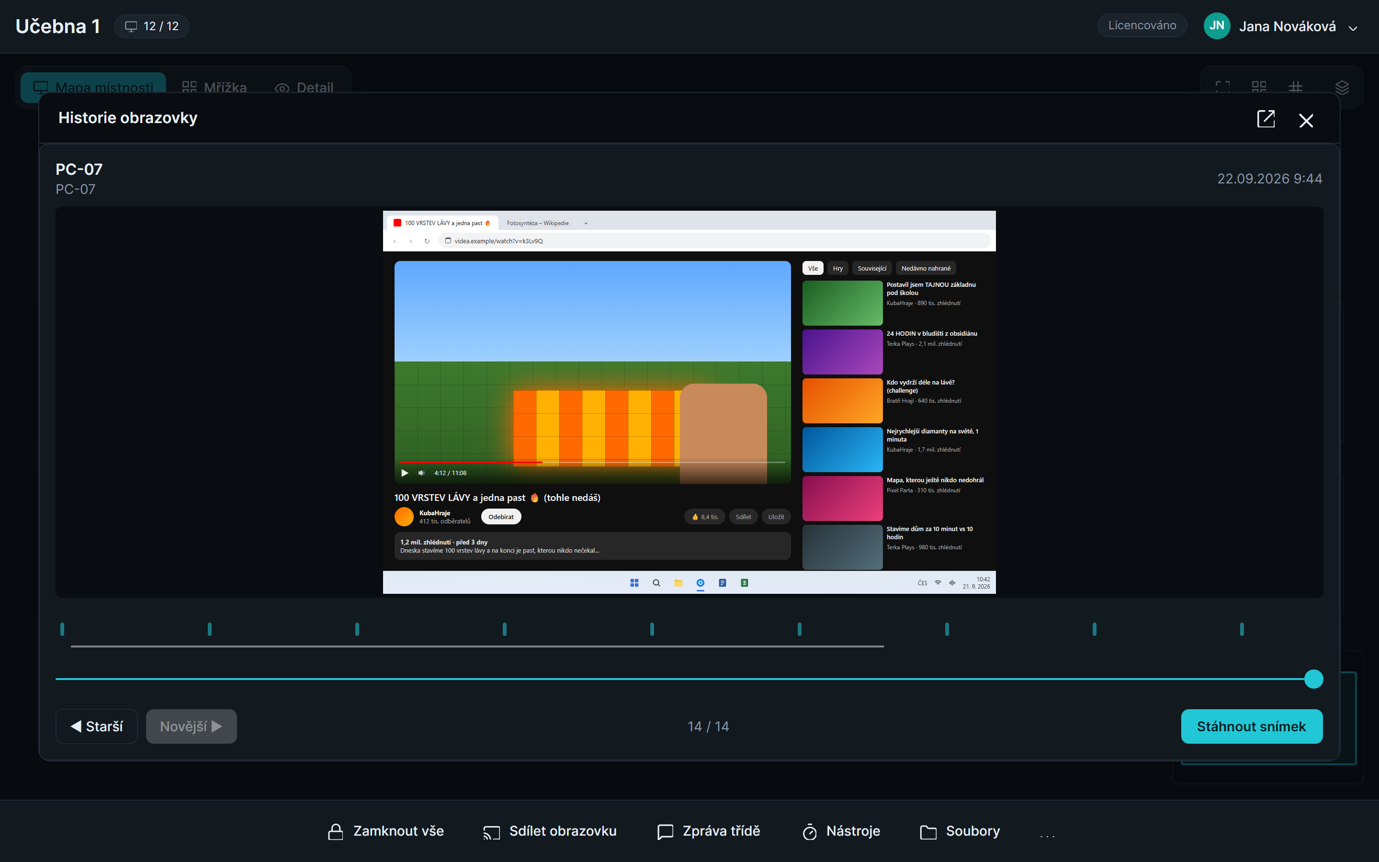
Task: Open screen history in a separate window
Action: tap(1266, 119)
